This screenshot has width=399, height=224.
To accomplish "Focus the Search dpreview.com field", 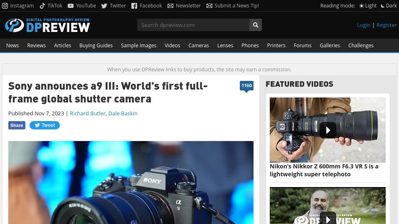I will click(x=193, y=25).
